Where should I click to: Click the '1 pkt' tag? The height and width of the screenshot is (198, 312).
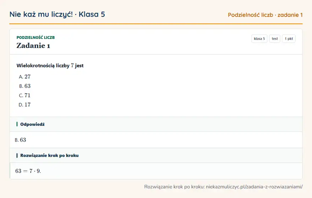(289, 39)
